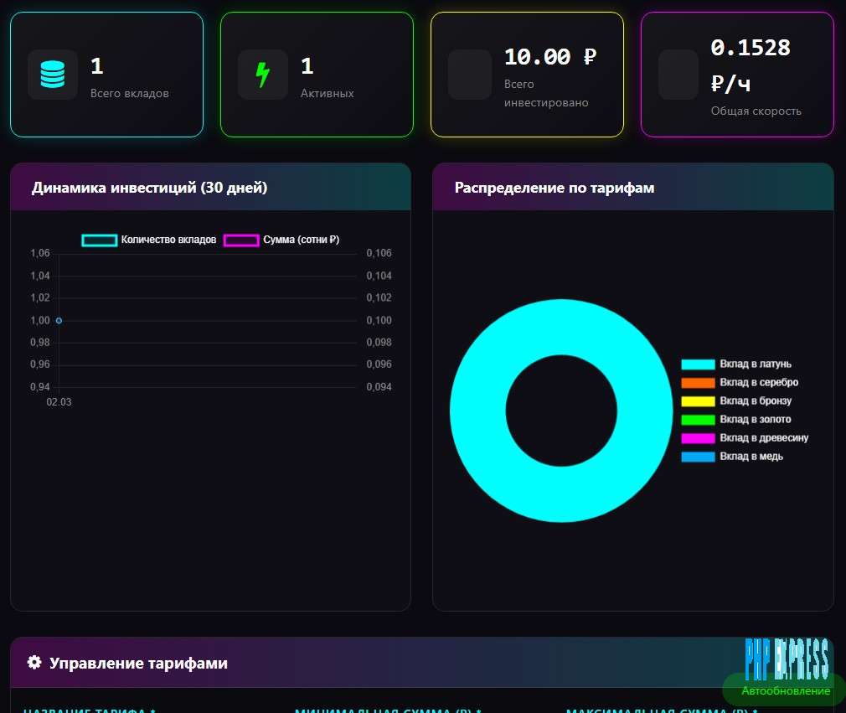Click the gear icon beside Управление тарифами

[x=34, y=662]
